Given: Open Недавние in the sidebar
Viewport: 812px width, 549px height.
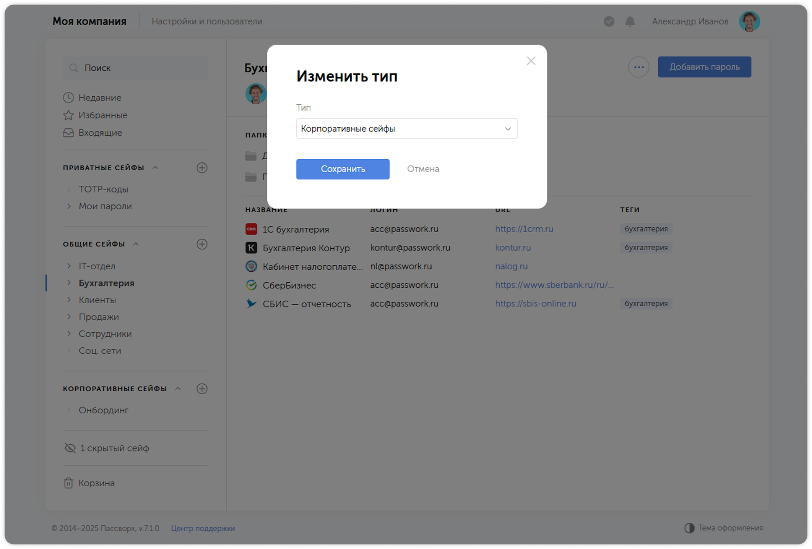Looking at the screenshot, I should (x=100, y=97).
